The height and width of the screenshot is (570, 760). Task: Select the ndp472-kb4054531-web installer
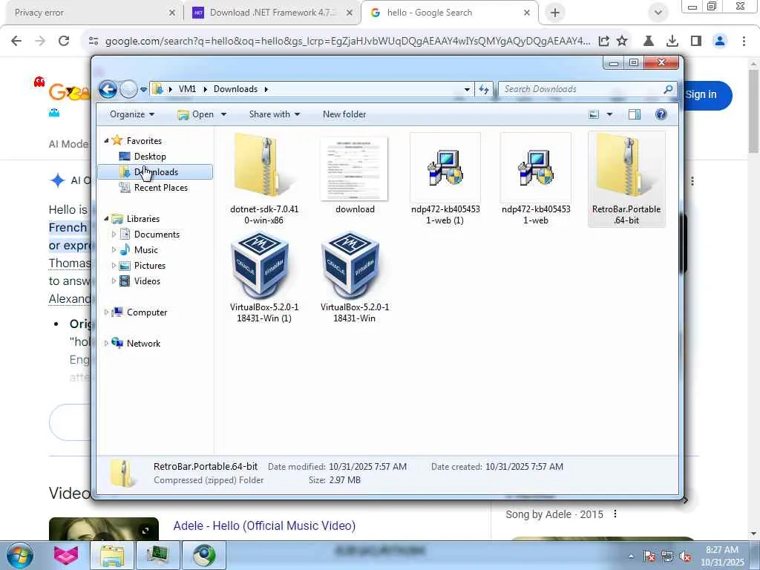click(x=536, y=178)
